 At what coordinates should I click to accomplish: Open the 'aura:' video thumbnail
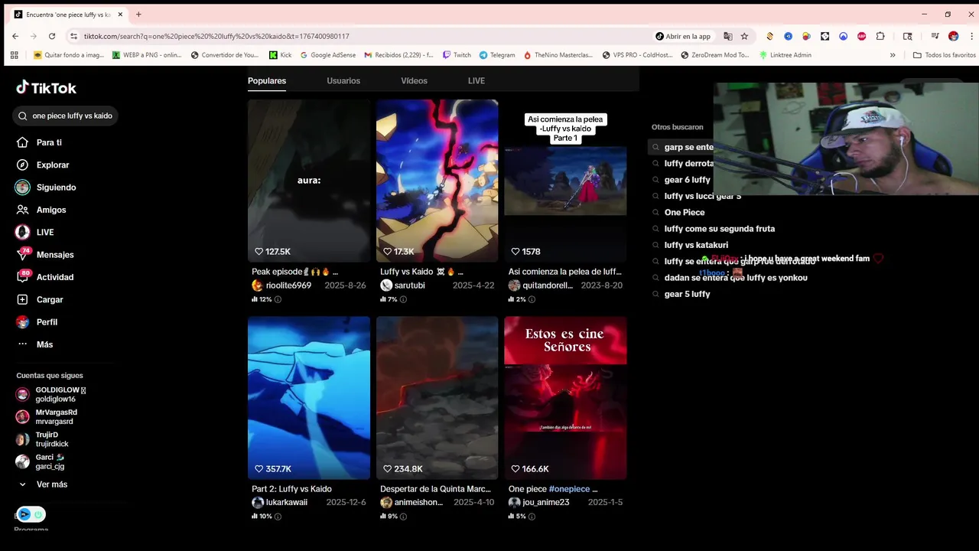coord(309,181)
